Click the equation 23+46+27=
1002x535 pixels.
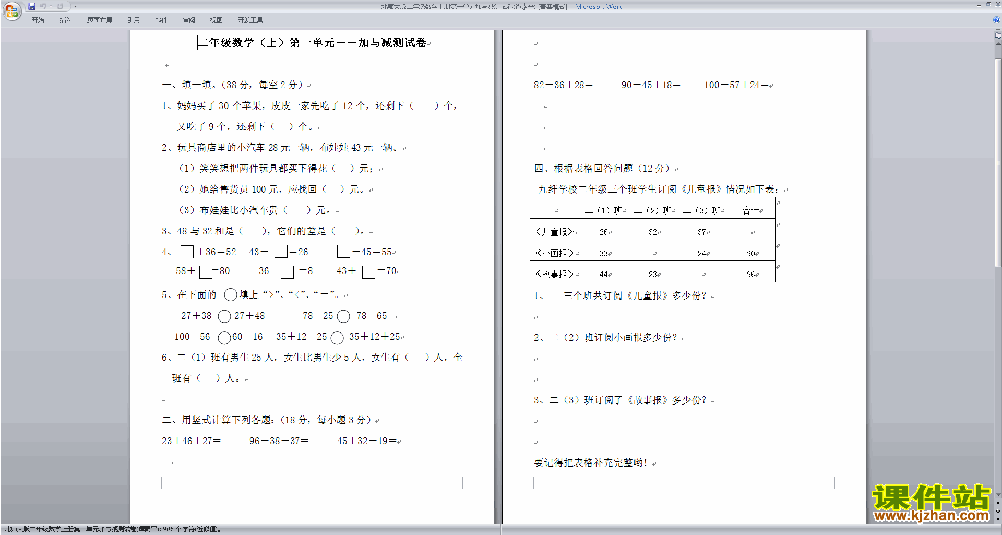point(192,441)
